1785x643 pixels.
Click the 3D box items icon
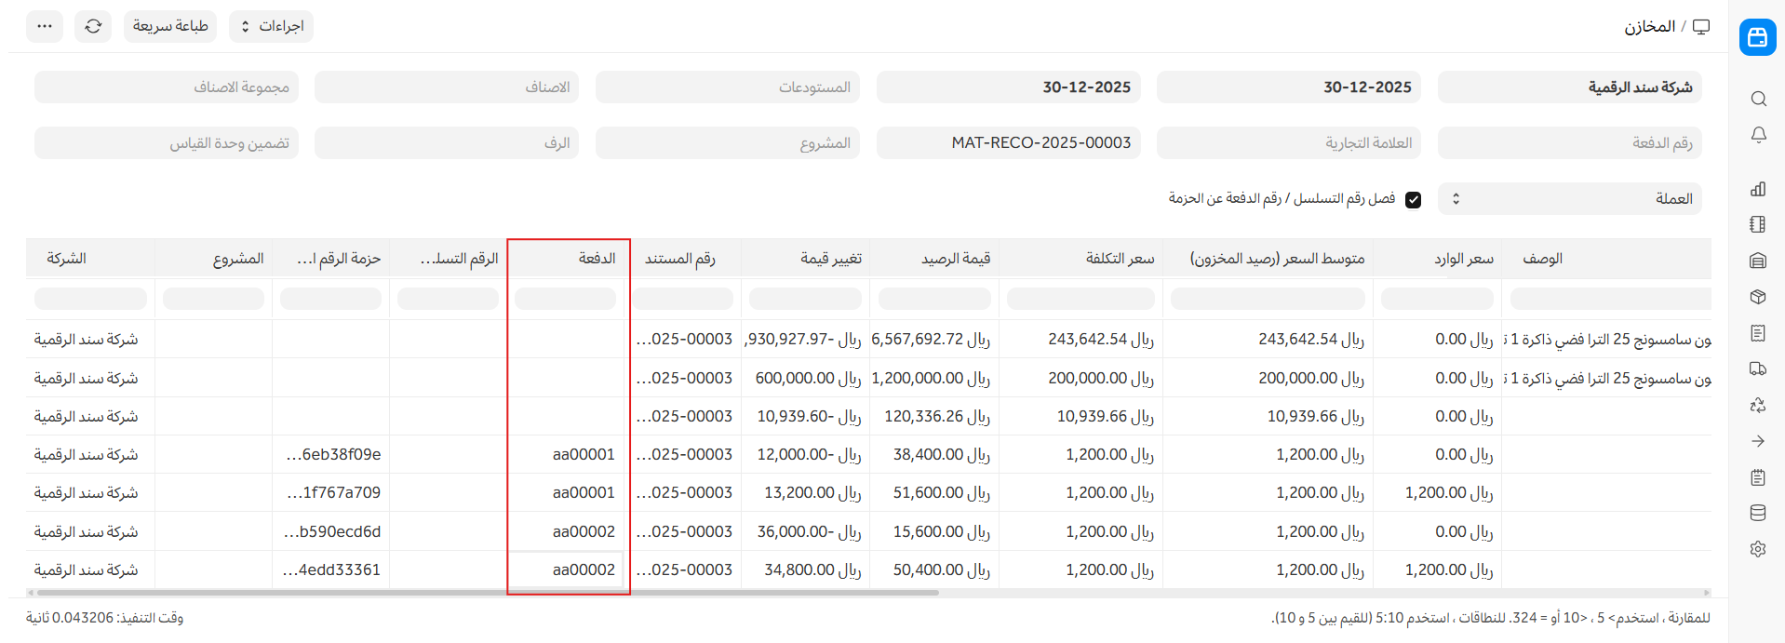(x=1757, y=297)
